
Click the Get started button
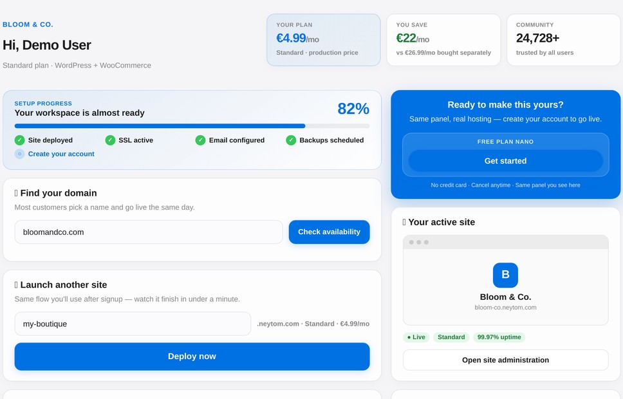click(505, 161)
